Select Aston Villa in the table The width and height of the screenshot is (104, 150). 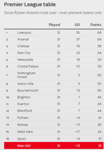[25, 84]
